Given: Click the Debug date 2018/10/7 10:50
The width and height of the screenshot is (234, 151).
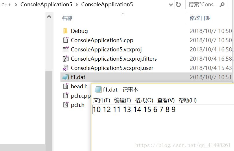Looking at the screenshot, I should (x=211, y=31).
